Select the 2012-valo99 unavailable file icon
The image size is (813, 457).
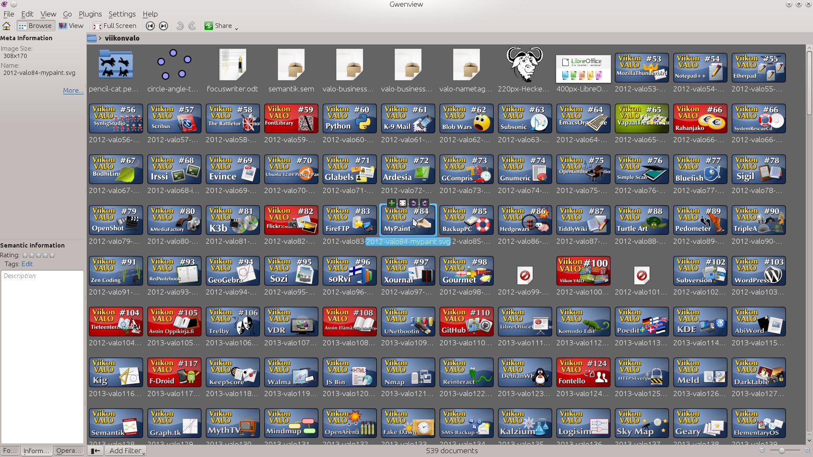point(525,276)
